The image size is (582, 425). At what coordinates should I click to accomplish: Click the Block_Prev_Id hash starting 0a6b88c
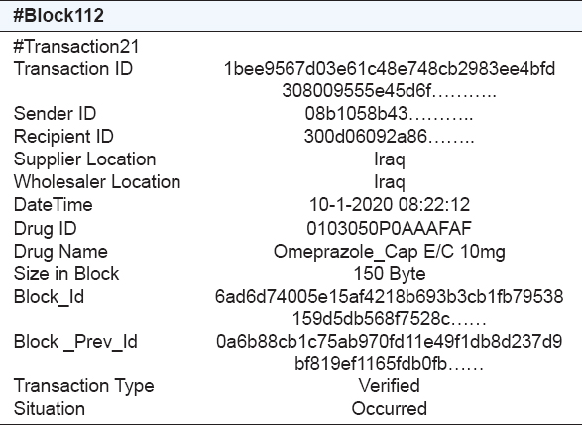coord(389,353)
